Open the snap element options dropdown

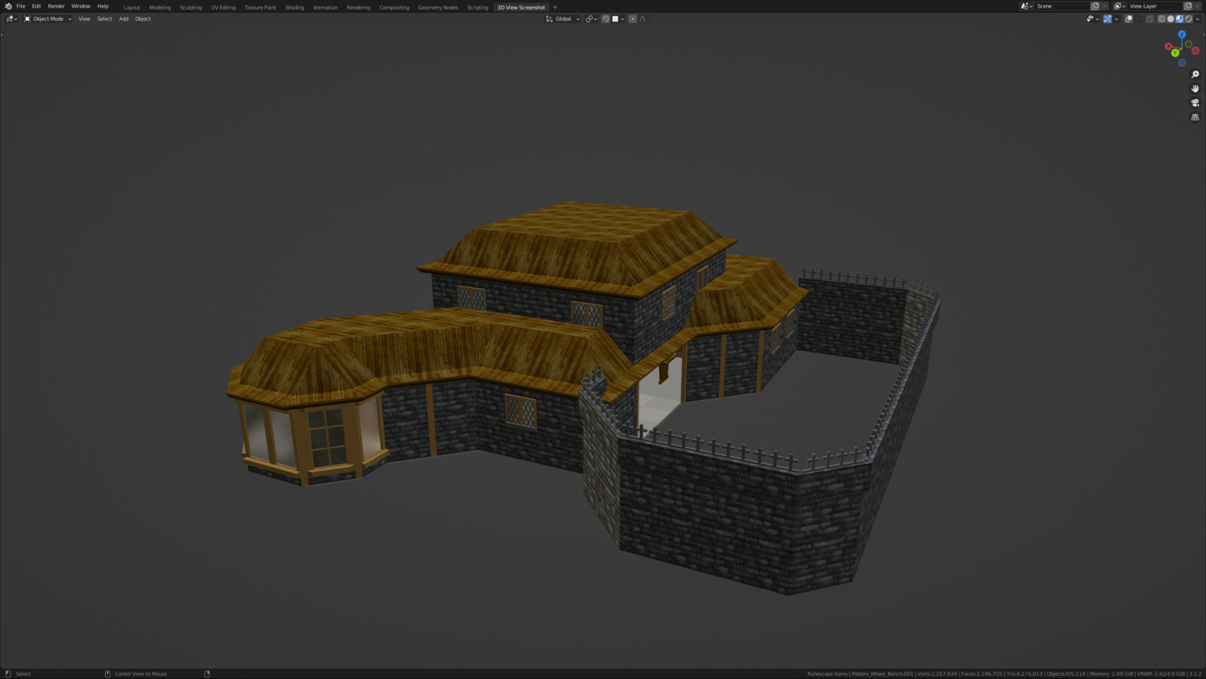(x=618, y=19)
